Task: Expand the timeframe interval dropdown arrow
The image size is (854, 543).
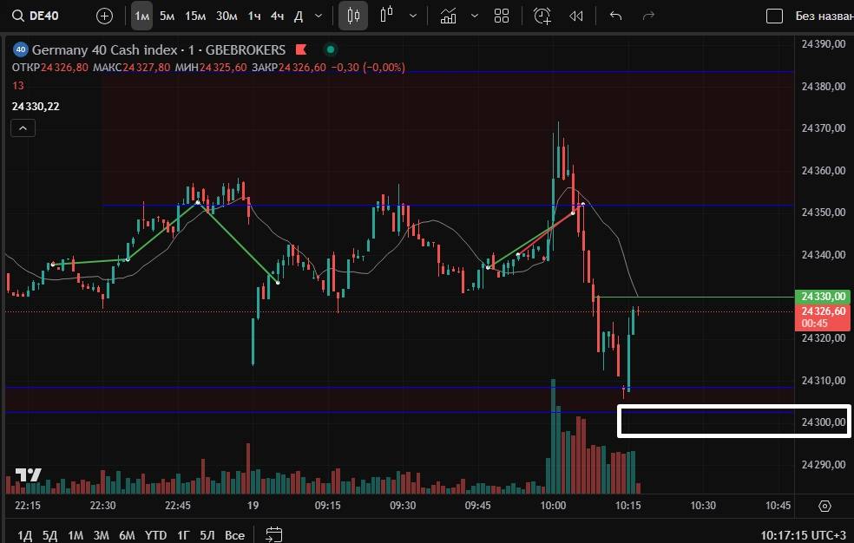Action: click(319, 16)
